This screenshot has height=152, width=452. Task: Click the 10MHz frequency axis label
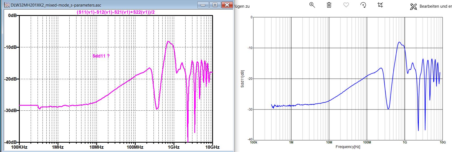pyautogui.click(x=96, y=147)
